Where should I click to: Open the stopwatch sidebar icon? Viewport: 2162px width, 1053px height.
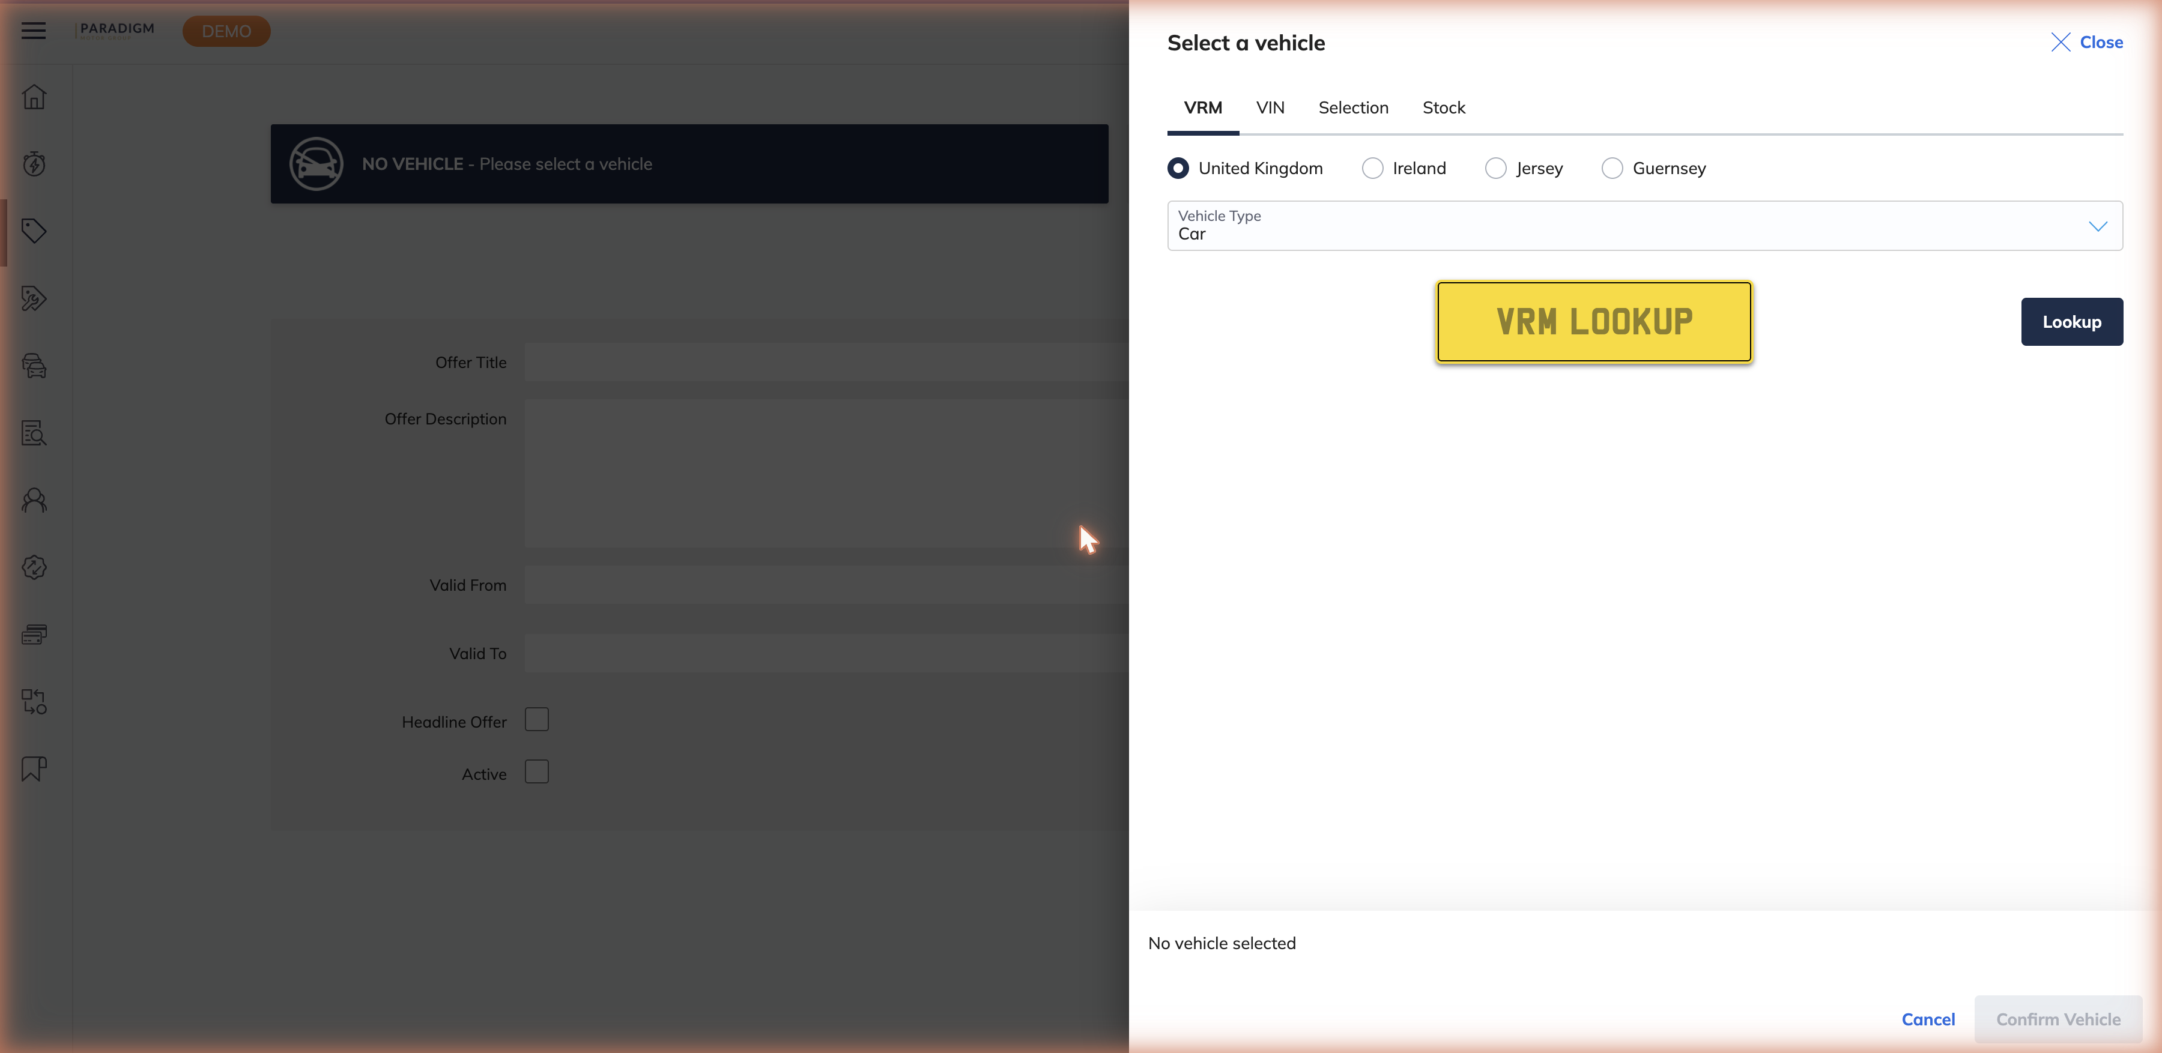[x=34, y=164]
